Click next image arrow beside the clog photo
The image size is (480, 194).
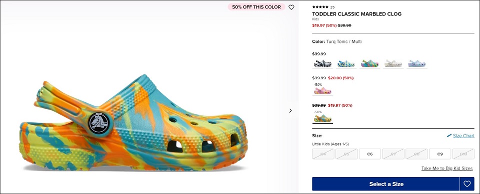(x=290, y=111)
